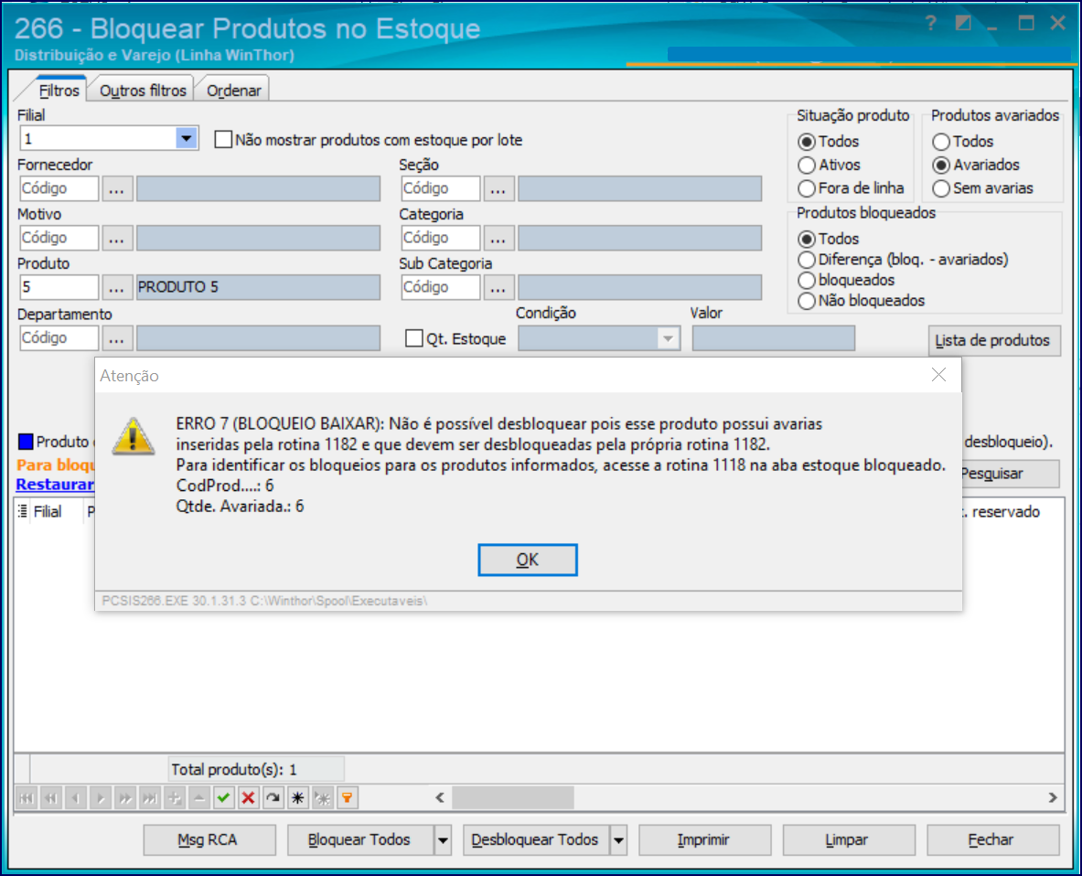This screenshot has width=1082, height=876.
Task: Click next page double-arrow icon
Action: pos(125,798)
